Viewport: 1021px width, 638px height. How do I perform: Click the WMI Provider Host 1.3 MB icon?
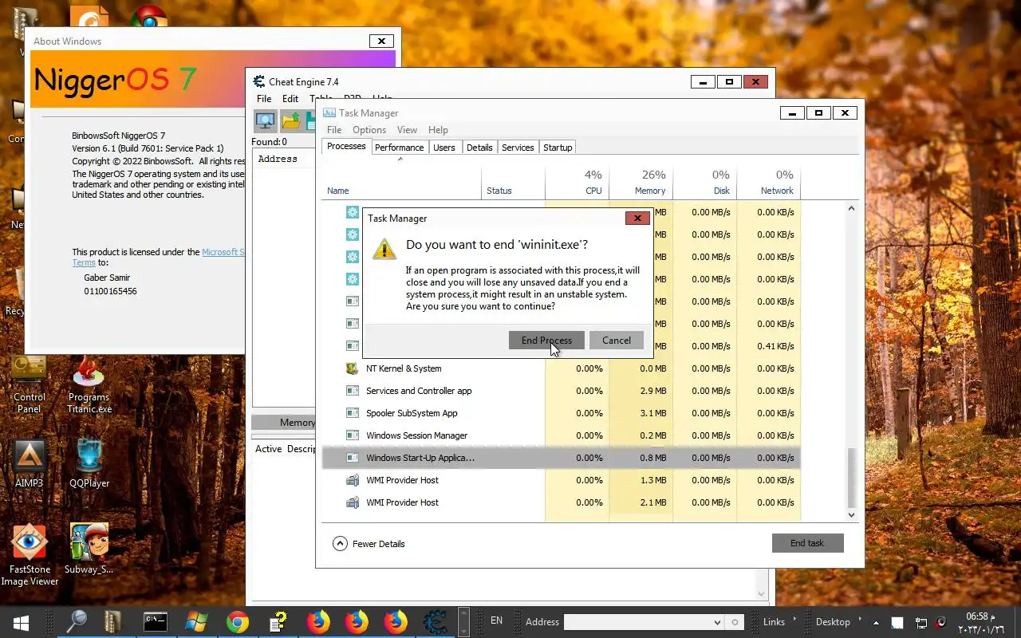coord(352,480)
